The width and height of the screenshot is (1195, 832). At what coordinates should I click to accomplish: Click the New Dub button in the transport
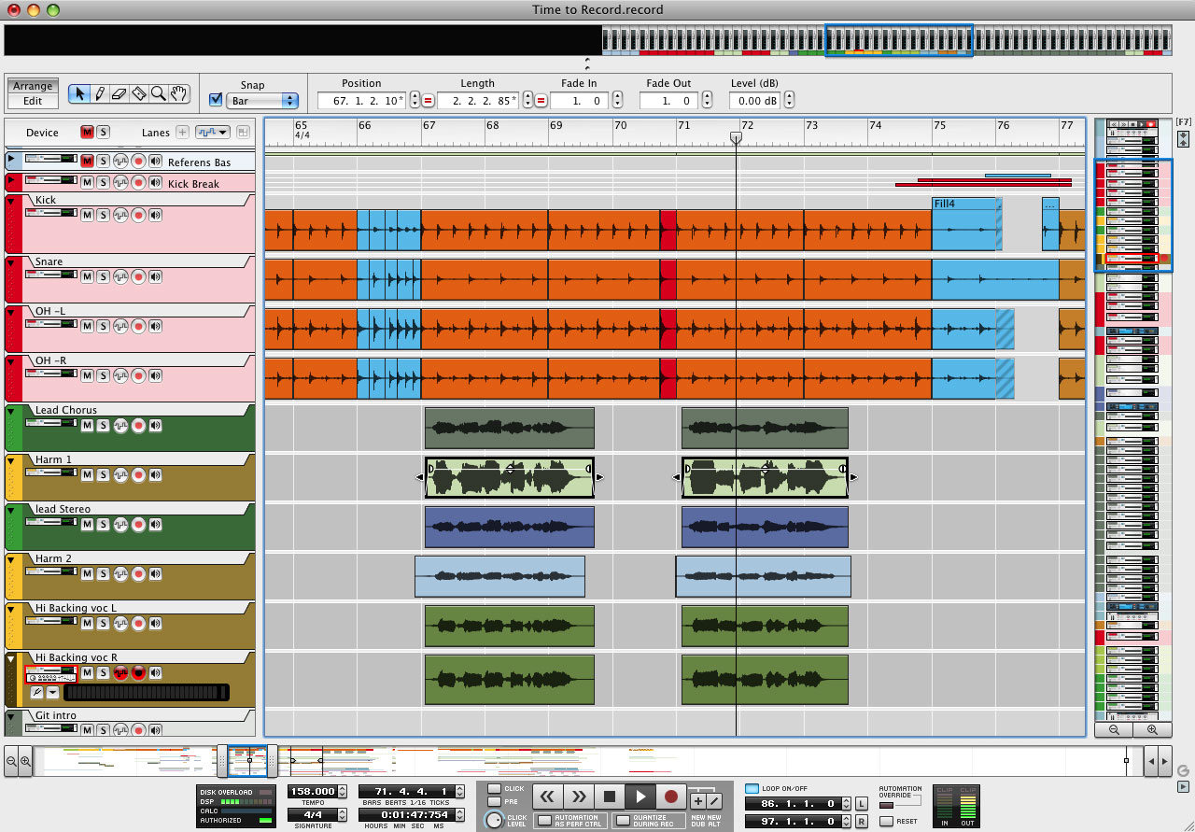pyautogui.click(x=697, y=800)
